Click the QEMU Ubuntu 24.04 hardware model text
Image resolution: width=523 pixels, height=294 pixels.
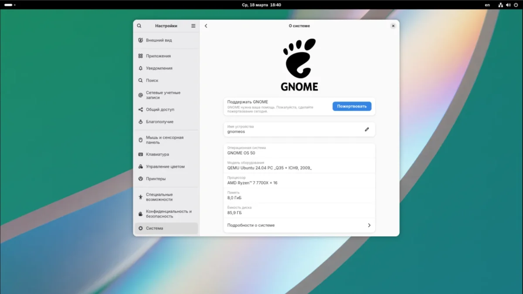click(269, 168)
